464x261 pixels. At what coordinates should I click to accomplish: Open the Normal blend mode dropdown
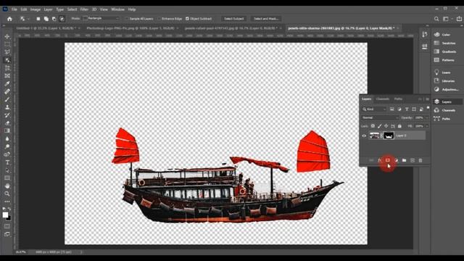click(380, 117)
